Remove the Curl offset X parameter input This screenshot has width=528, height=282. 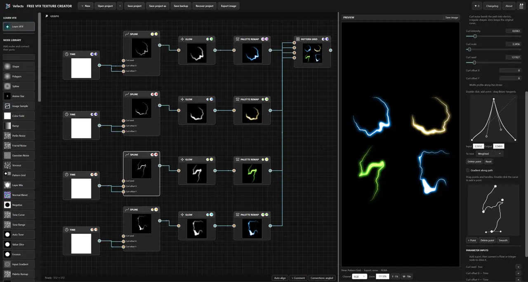coord(518,273)
